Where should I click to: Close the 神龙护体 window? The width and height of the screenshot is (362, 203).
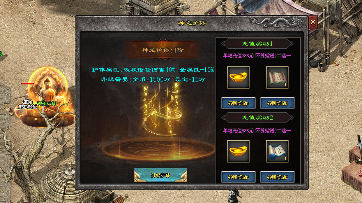[313, 22]
